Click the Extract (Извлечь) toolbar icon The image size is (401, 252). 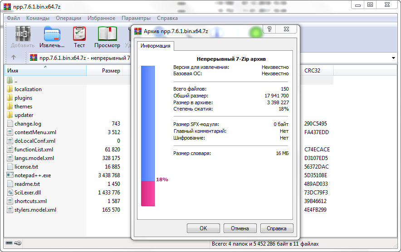52,34
